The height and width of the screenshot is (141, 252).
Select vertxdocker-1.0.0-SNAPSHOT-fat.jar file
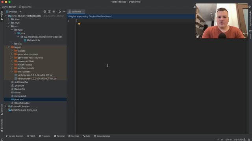tap(37, 79)
